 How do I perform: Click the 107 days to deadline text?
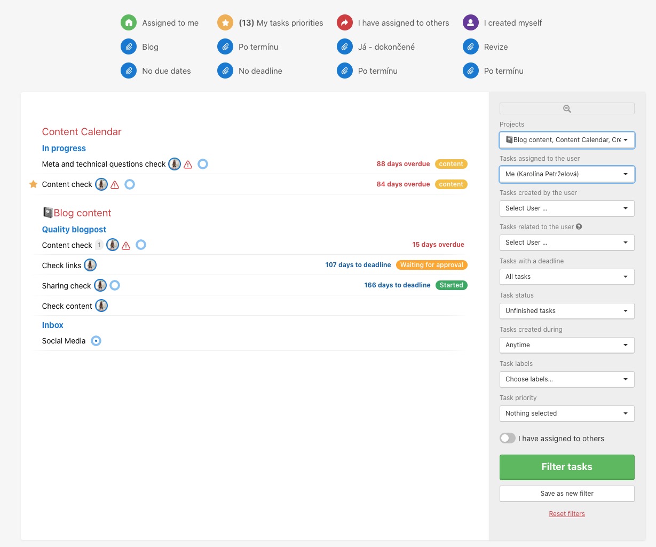tap(358, 265)
